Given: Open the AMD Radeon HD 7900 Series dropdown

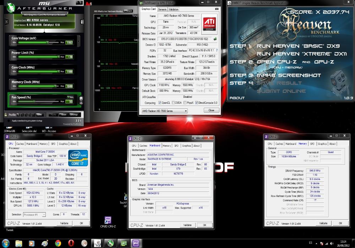Looking at the screenshot, I should point(165,111).
